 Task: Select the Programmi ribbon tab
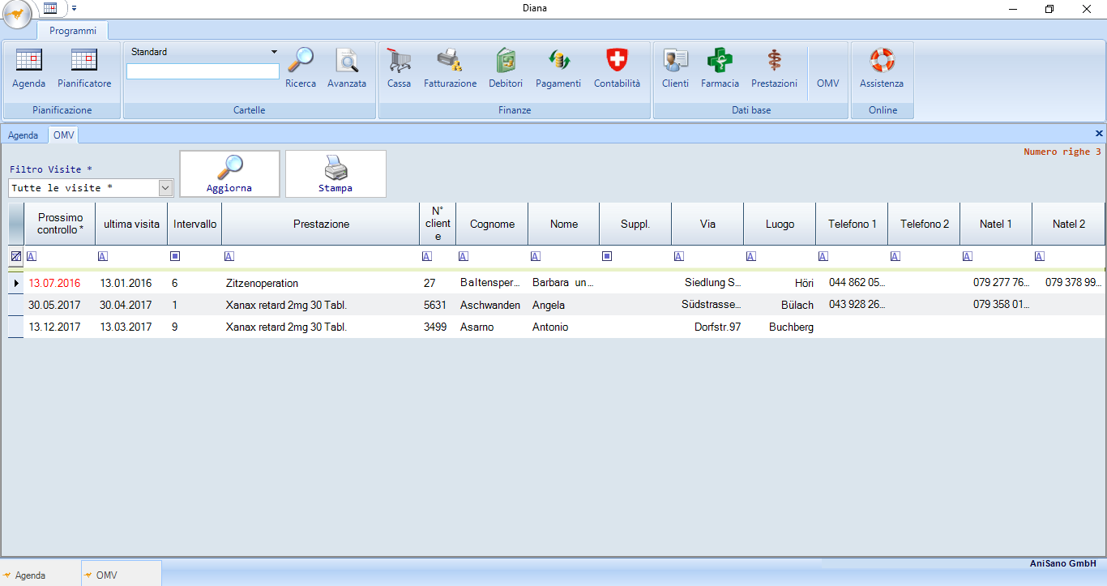73,31
